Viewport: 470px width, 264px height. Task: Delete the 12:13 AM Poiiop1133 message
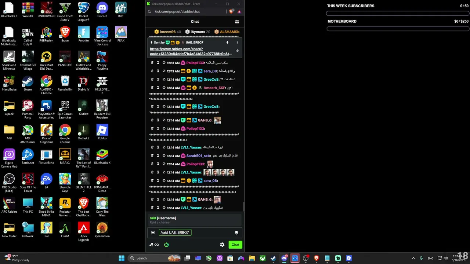tap(152, 63)
